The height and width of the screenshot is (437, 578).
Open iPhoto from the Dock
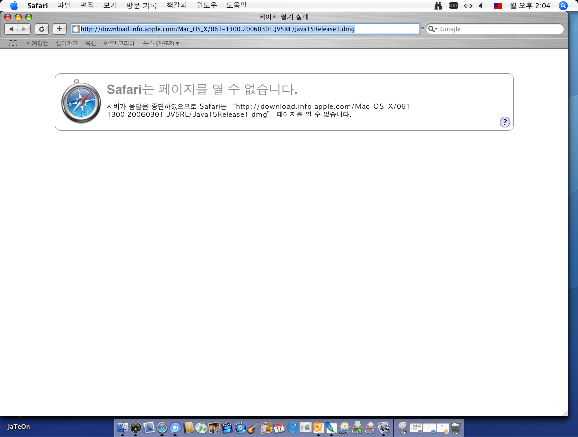point(214,428)
